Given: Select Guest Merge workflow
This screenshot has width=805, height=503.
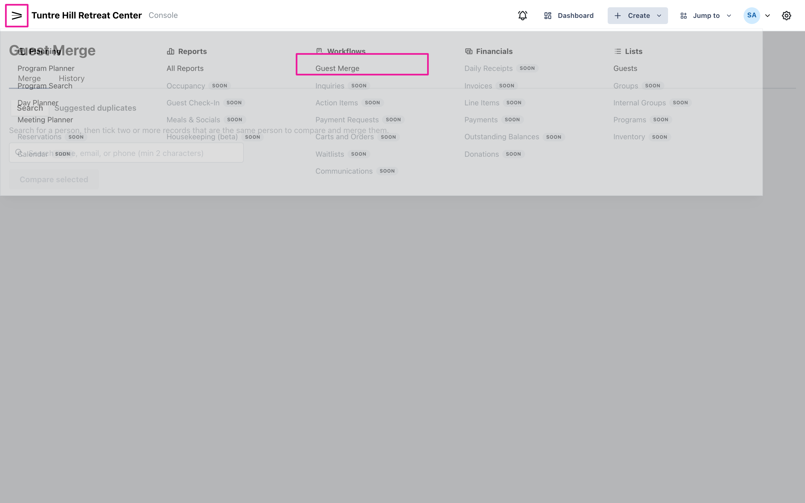Looking at the screenshot, I should click(x=337, y=68).
